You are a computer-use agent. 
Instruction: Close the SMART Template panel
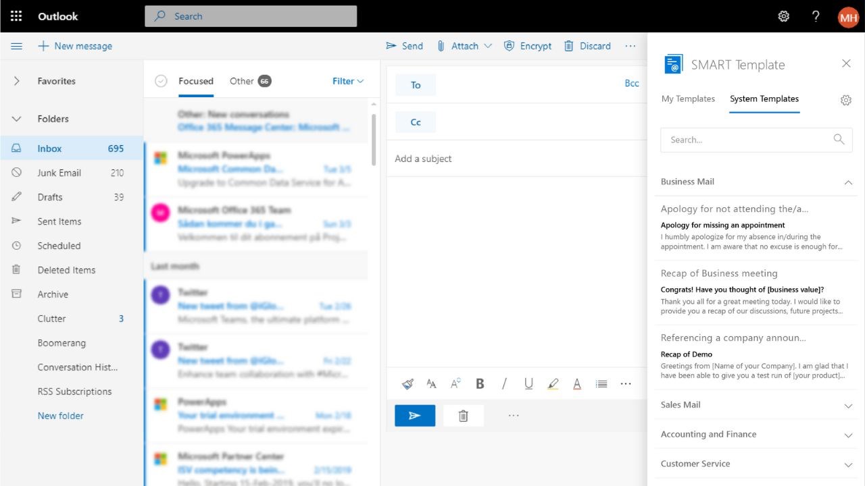846,63
